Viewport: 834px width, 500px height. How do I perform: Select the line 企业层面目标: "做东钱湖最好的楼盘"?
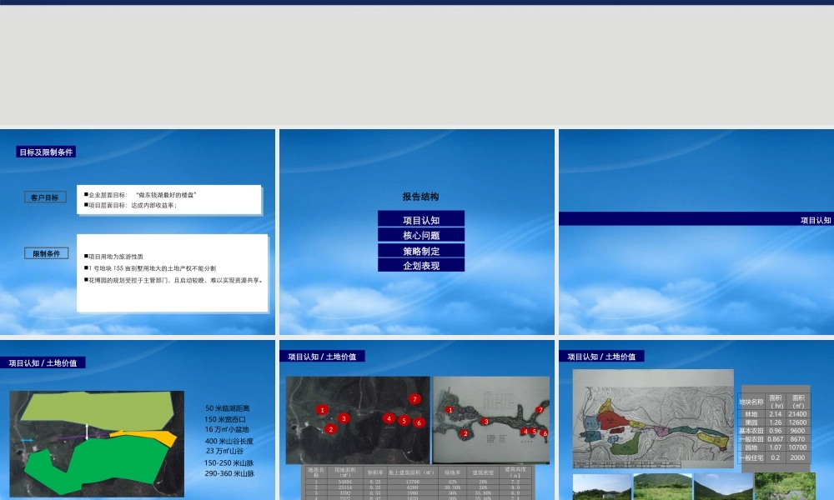[140, 195]
